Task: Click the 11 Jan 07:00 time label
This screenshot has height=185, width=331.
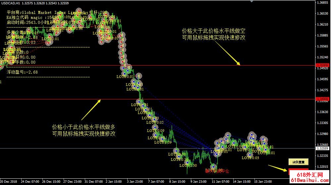Action: 220,181
